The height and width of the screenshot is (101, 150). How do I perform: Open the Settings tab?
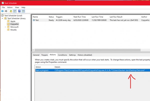click(x=72, y=55)
